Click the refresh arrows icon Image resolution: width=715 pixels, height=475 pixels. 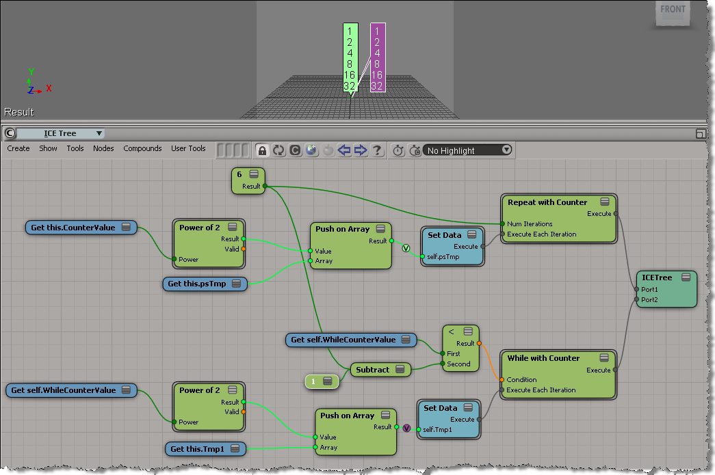[x=278, y=150]
